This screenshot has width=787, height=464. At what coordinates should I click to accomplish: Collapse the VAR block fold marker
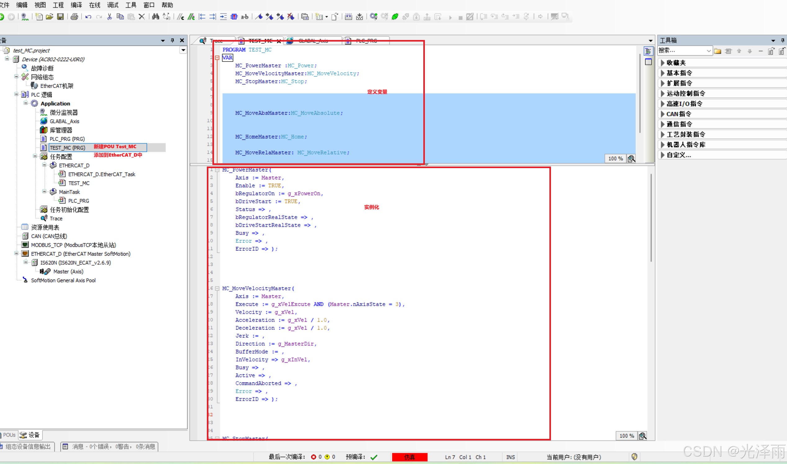click(x=217, y=58)
